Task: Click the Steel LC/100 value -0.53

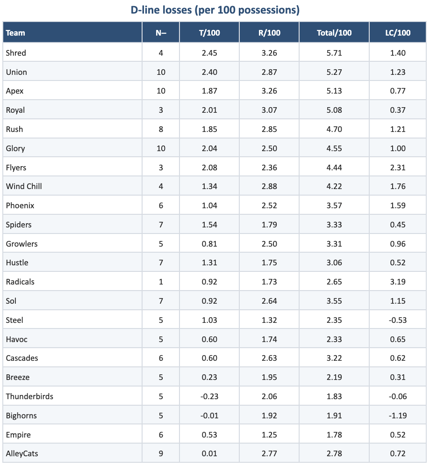Action: pyautogui.click(x=398, y=320)
